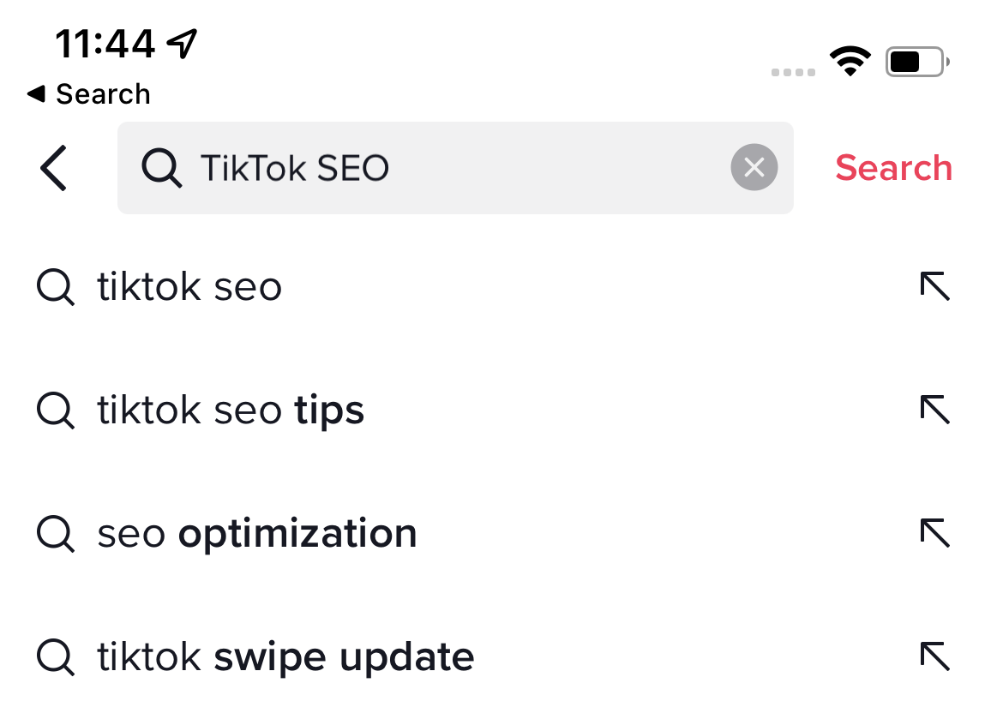Tap the magnifier icon beside "tiktok seo" suggestion
Viewport: 997px width, 713px height.
point(54,286)
